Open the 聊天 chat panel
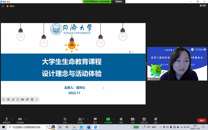 point(95,120)
